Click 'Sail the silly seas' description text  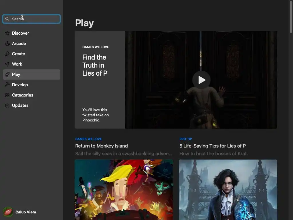124,154
